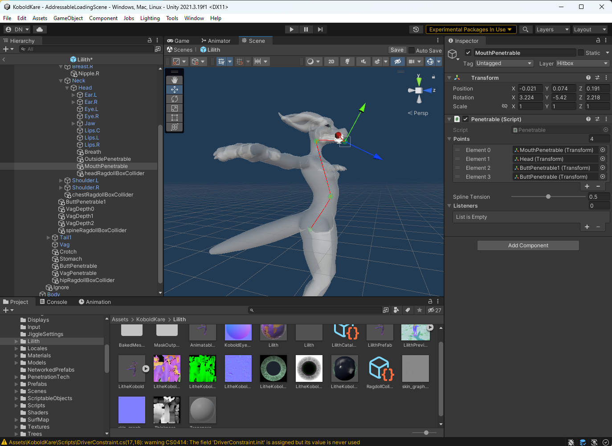The height and width of the screenshot is (446, 612).
Task: Open Transform component more options menu
Action: 606,78
